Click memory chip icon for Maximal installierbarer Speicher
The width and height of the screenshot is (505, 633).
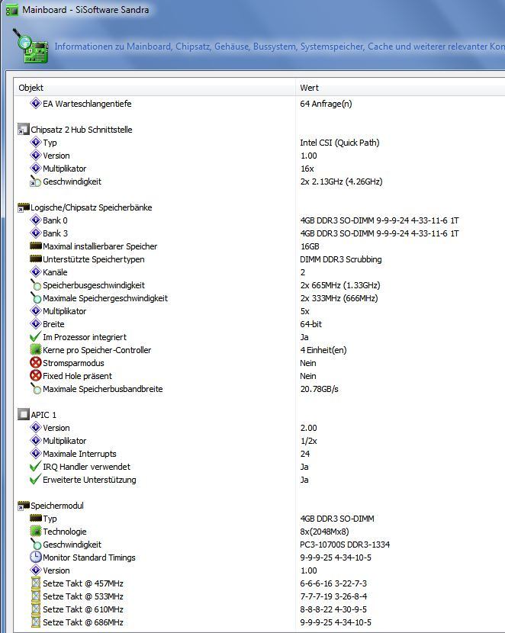pos(36,246)
